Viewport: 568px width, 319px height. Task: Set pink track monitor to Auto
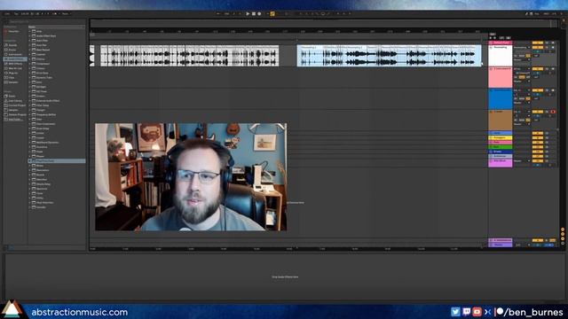(522, 77)
